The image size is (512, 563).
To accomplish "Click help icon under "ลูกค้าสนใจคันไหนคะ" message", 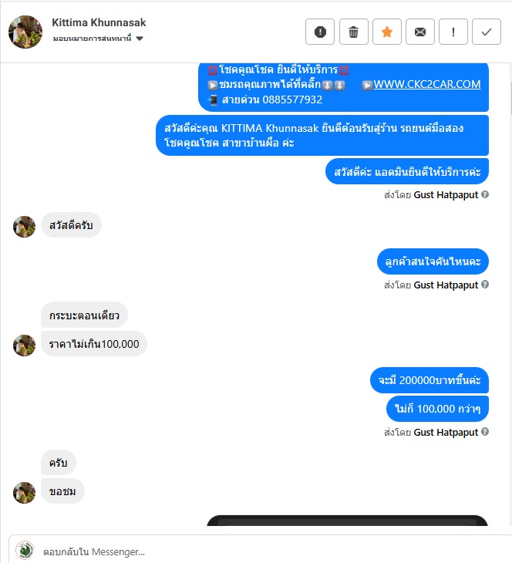I will [485, 285].
